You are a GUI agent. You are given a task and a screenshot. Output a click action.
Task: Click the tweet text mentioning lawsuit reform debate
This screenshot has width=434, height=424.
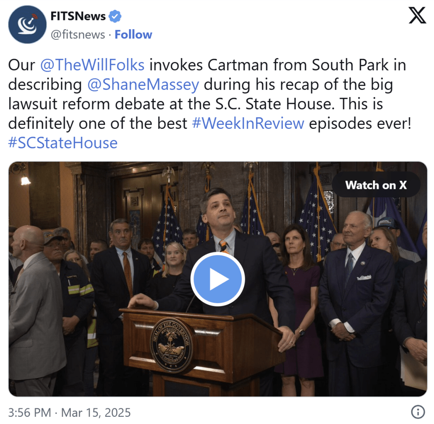(x=210, y=104)
